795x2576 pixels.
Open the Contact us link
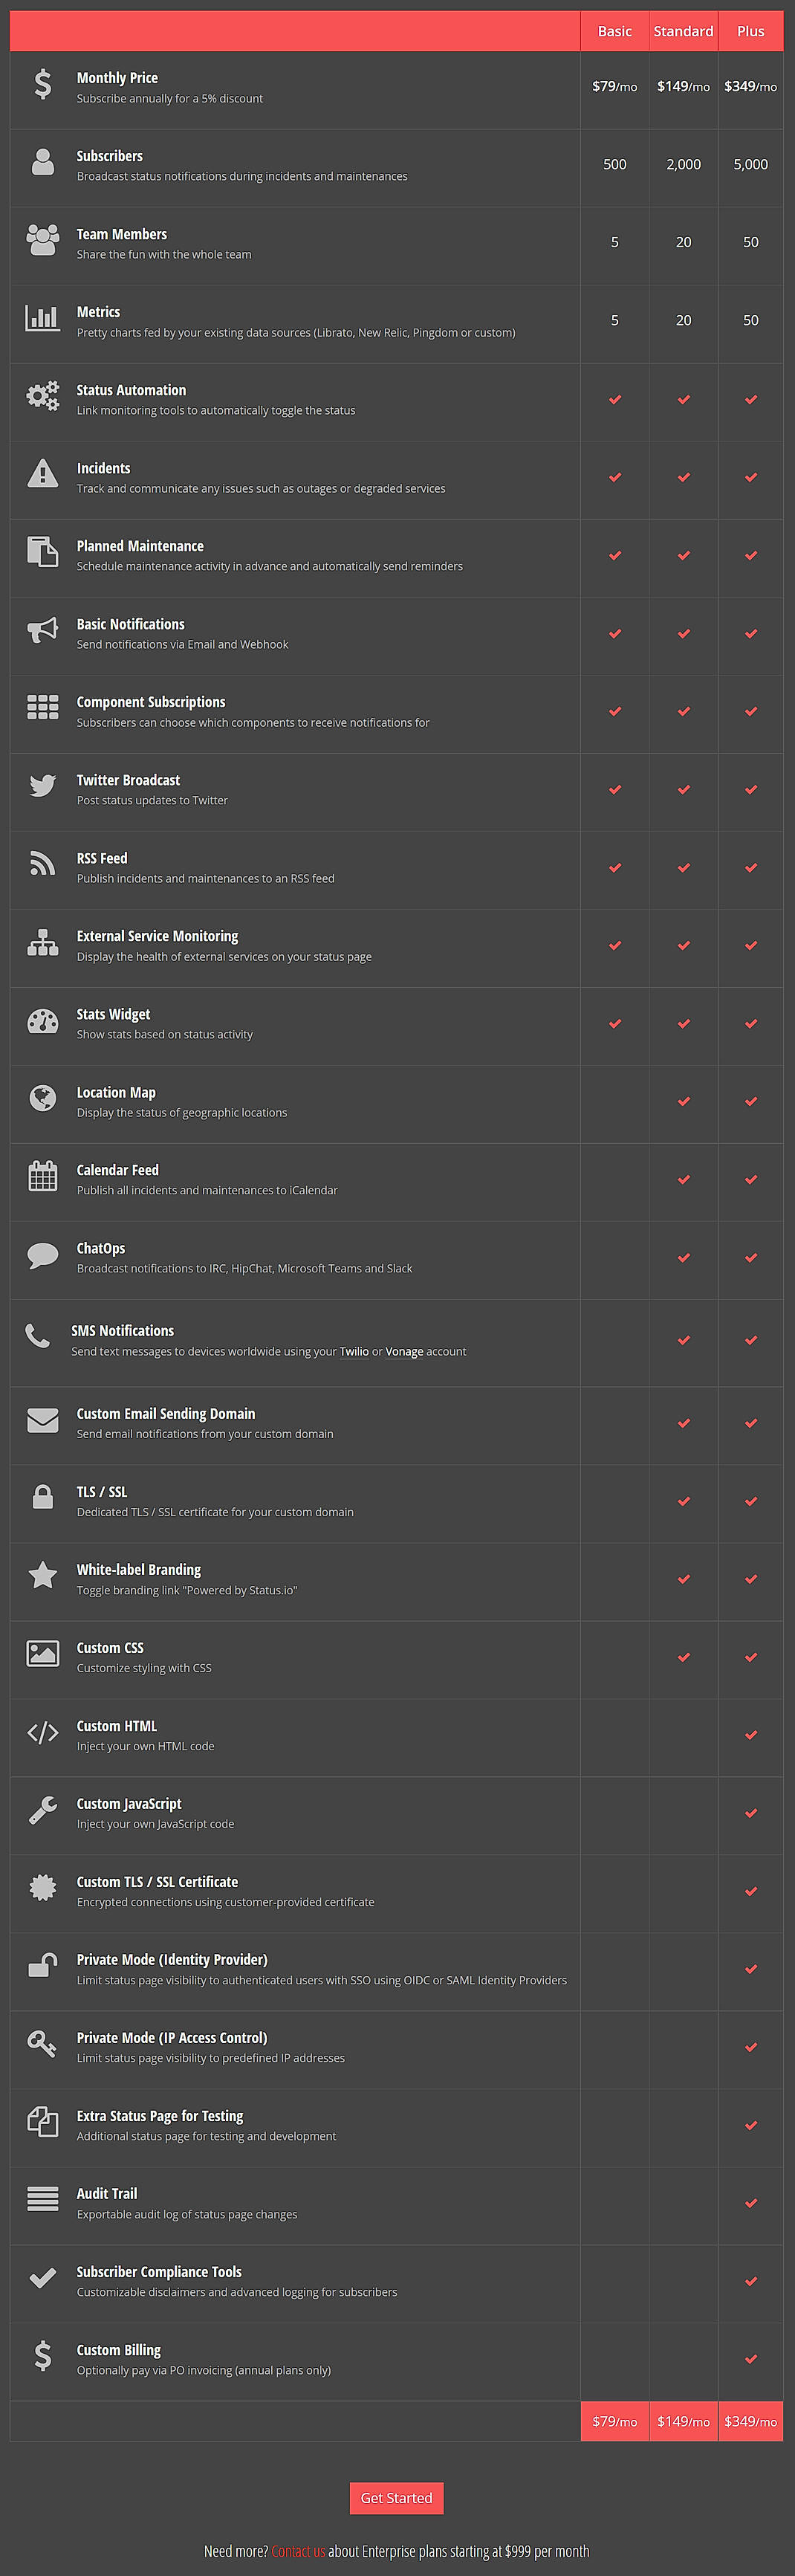298,2551
